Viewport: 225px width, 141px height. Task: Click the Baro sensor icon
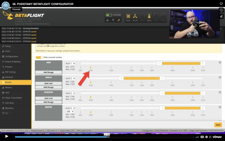[x=149, y=17]
